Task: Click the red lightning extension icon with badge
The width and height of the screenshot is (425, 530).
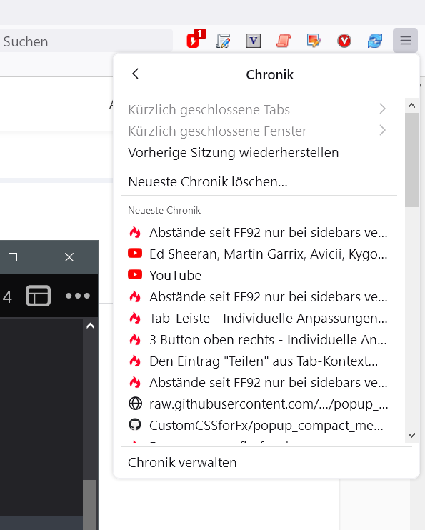Action: (x=196, y=39)
